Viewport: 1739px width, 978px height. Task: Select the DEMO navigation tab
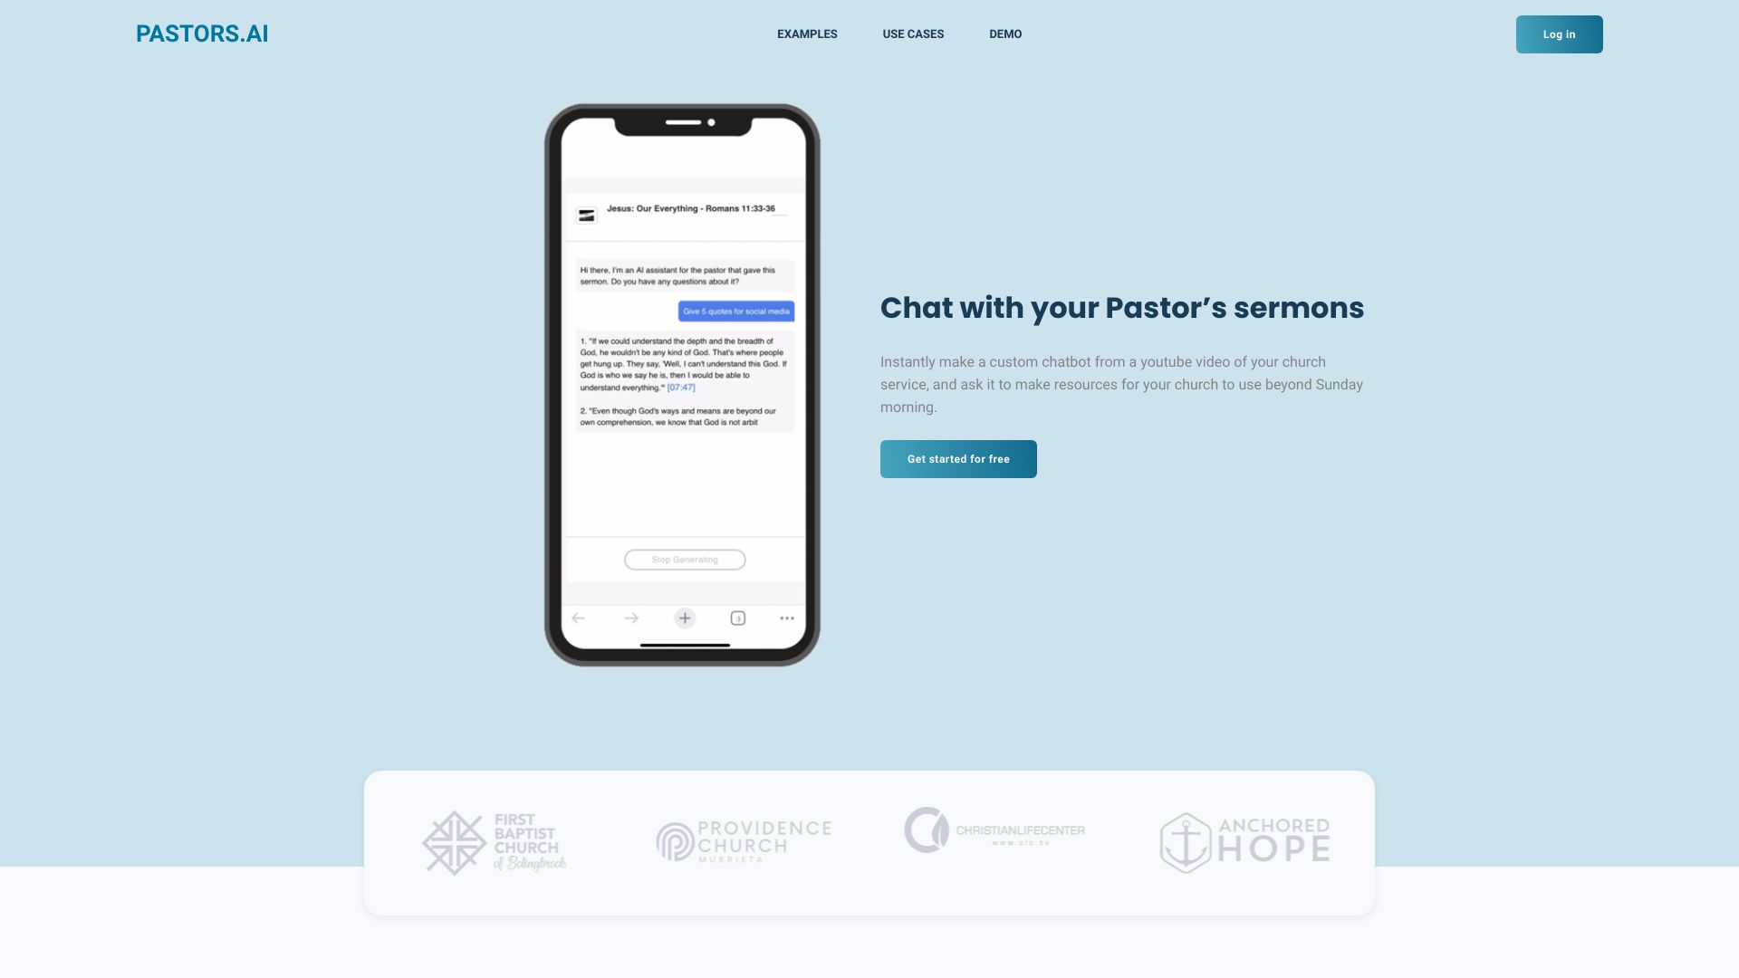(x=1004, y=34)
